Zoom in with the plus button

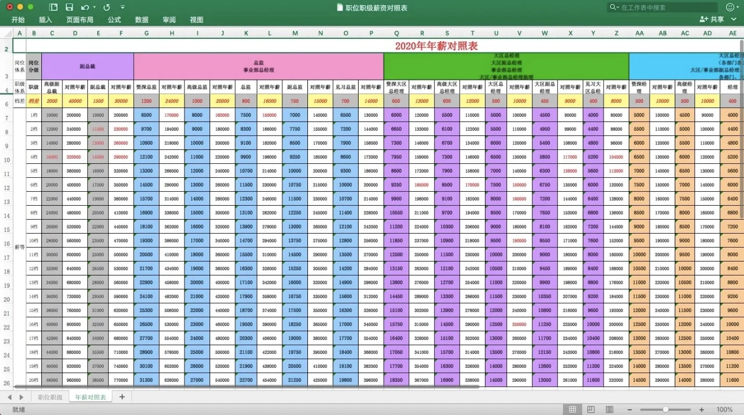tap(700, 409)
